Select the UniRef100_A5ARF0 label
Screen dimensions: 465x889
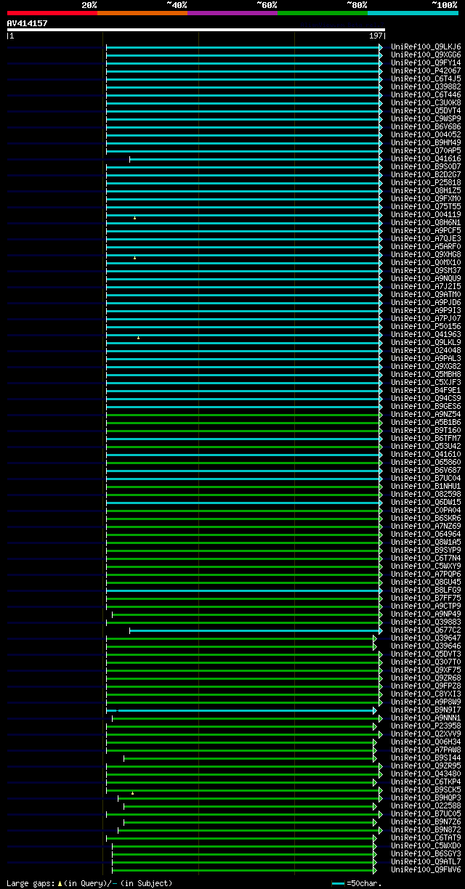click(x=426, y=246)
